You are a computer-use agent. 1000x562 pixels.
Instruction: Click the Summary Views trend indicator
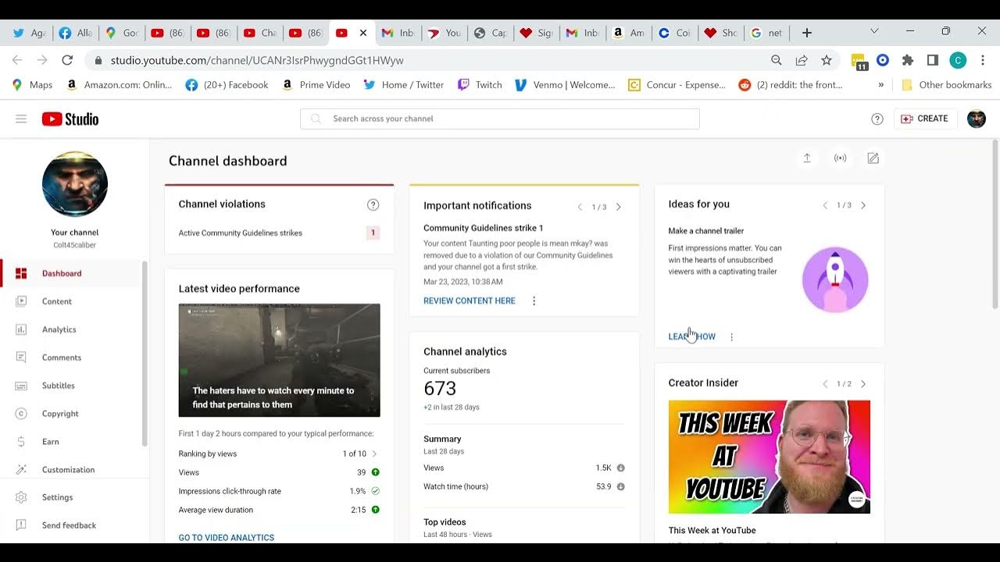click(621, 468)
